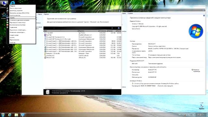Open 'Сервис' menu in Programs window

(x=40, y=14)
